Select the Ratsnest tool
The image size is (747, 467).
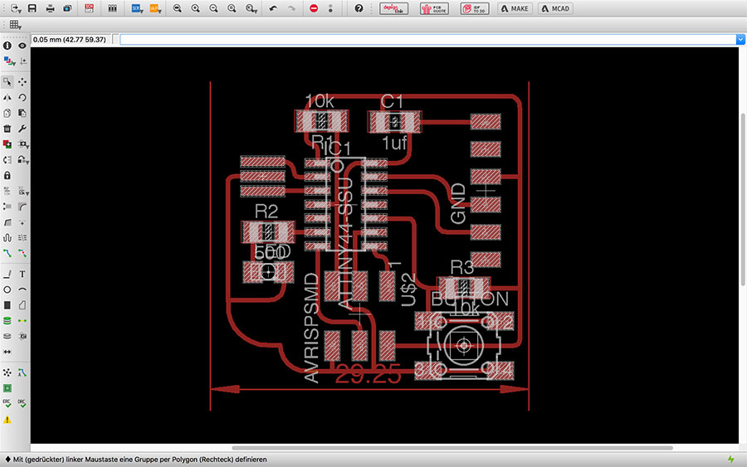[x=7, y=372]
